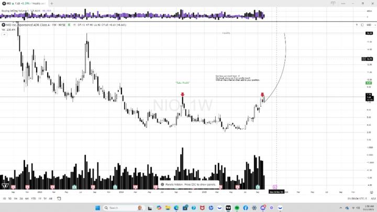Screen dimensions: 377x212
Task: Select the 1D time range
Action: [4, 198]
